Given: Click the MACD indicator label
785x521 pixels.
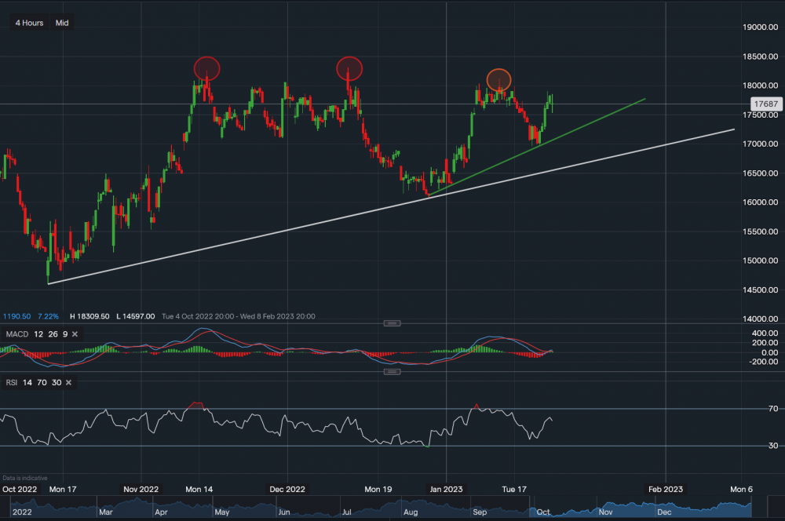Looking at the screenshot, I should pos(17,334).
